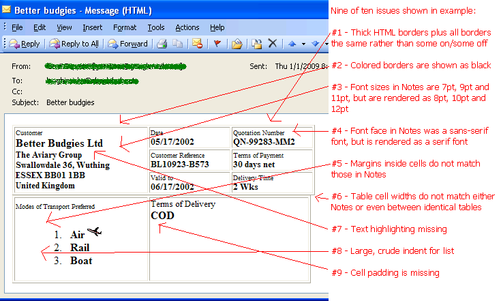Click the junk mail envelope icon
This screenshot has width=501, height=301.
point(197,44)
